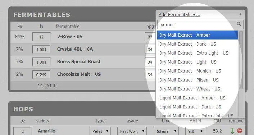Click the red remove icon for Amarillo
The height and width of the screenshot is (135, 254).
pos(240,131)
